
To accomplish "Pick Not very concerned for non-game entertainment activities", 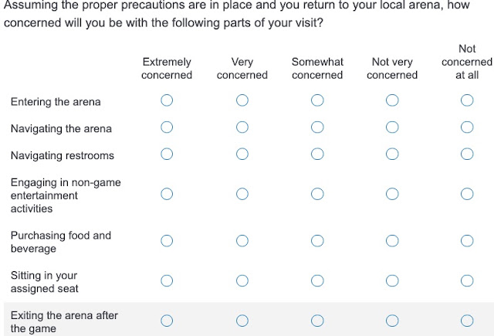I will coord(392,194).
